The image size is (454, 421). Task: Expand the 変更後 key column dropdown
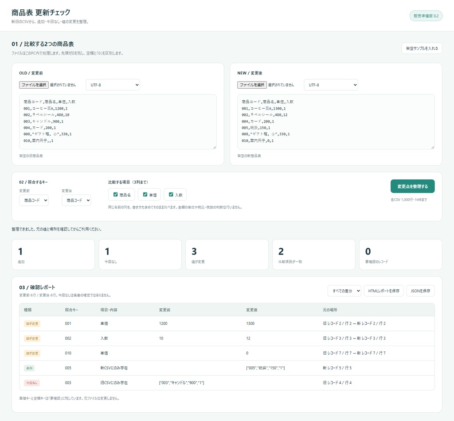click(76, 200)
